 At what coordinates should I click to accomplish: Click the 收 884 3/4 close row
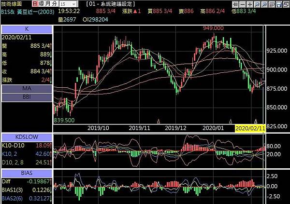click(x=27, y=71)
